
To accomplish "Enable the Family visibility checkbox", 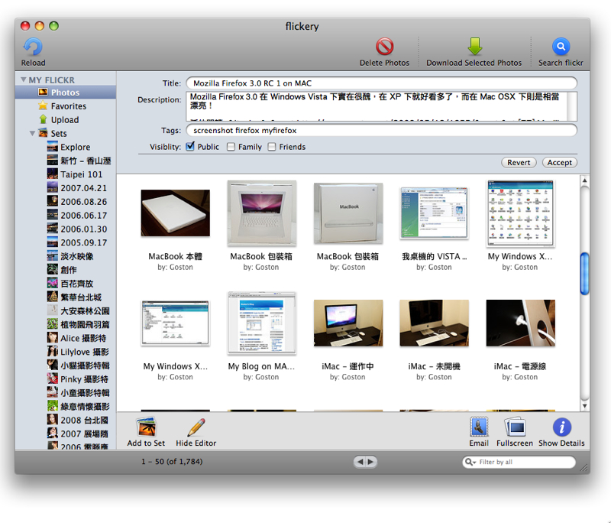I will pyautogui.click(x=231, y=147).
